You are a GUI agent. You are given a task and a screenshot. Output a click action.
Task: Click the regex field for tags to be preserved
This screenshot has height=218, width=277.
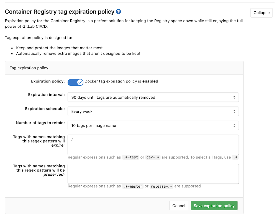(x=153, y=174)
